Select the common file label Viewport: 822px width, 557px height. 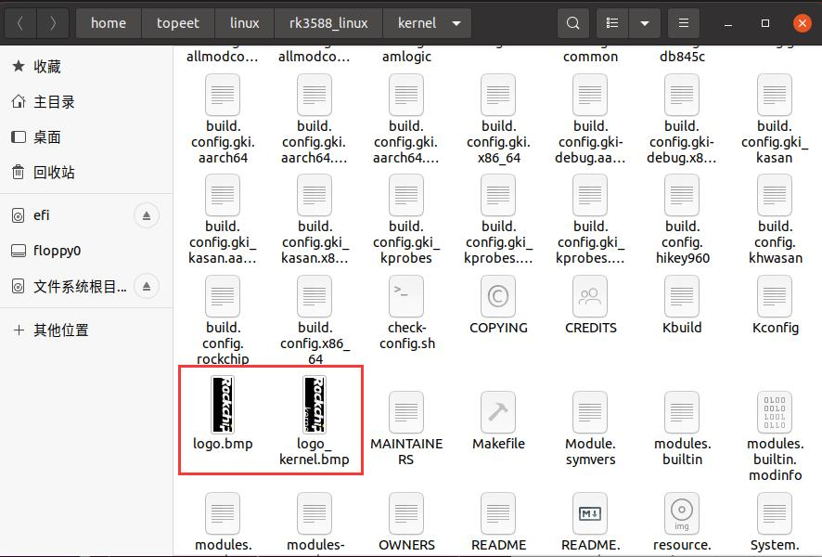click(x=590, y=57)
